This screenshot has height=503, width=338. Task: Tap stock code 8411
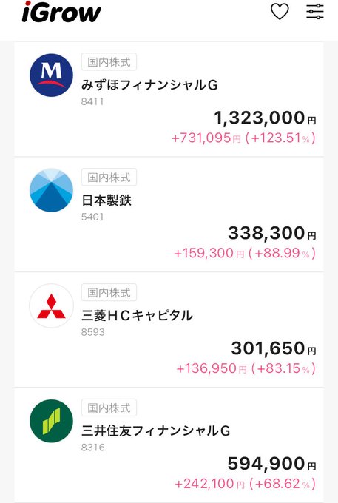click(x=92, y=101)
